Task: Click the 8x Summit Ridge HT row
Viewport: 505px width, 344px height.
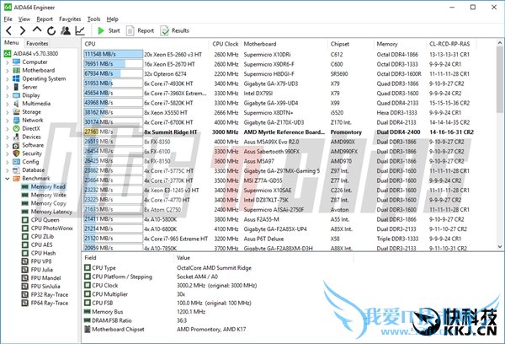Action: [x=279, y=132]
